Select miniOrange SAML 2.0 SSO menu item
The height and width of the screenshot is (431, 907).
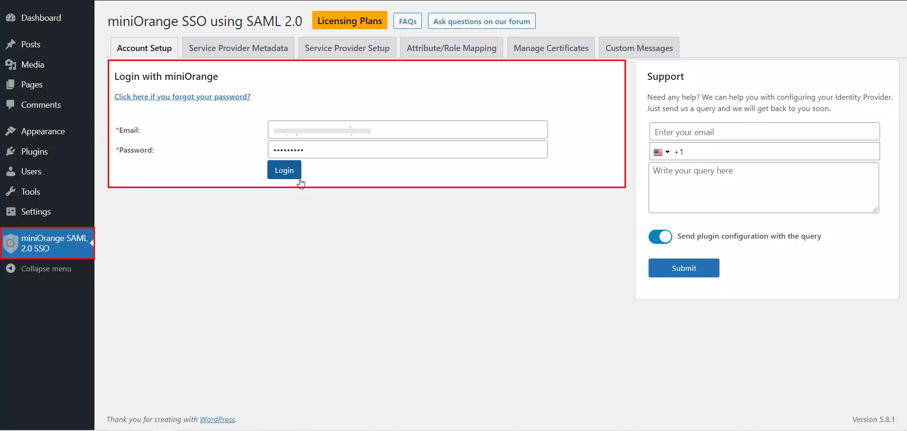click(47, 243)
